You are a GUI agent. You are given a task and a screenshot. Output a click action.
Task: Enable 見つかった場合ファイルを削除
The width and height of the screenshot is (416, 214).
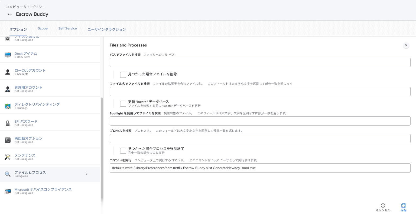point(123,75)
